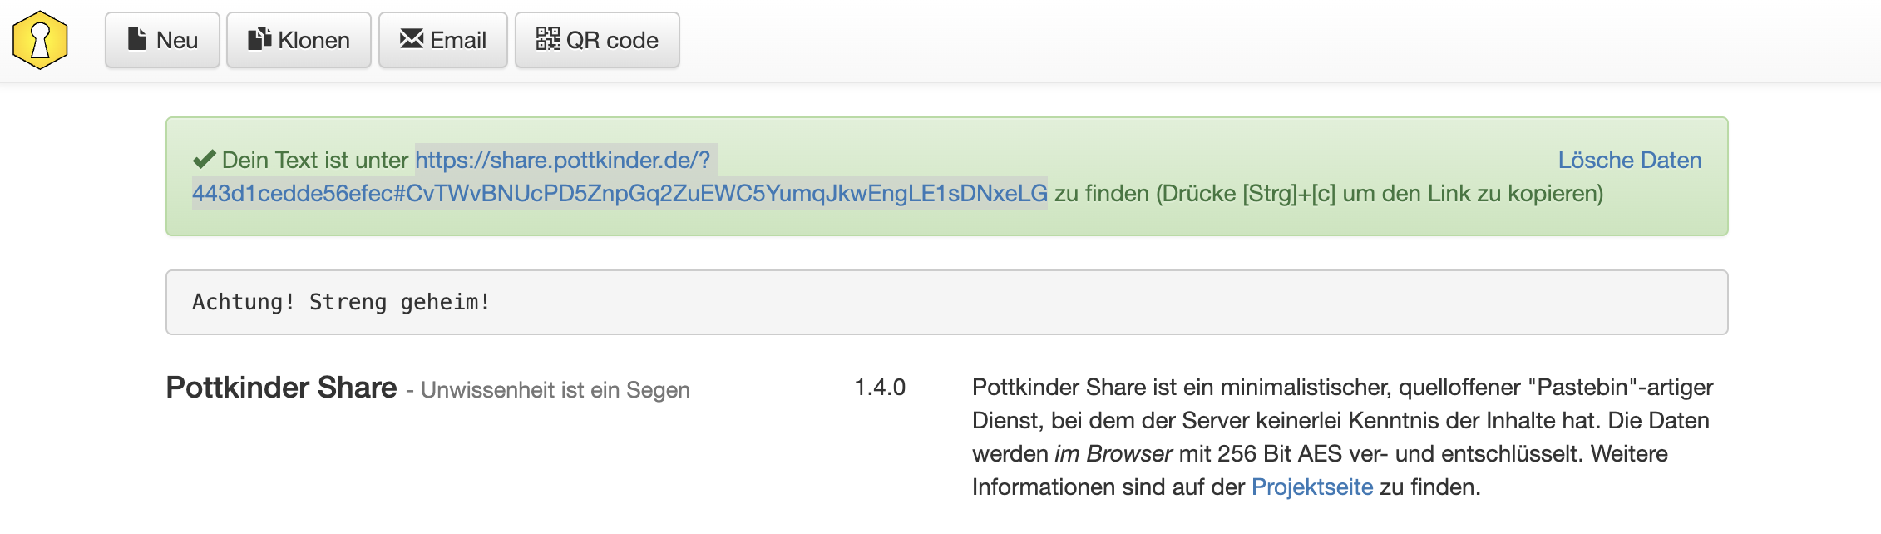Viewport: 1881px width, 534px height.
Task: Open the Projektseite link
Action: click(1311, 487)
